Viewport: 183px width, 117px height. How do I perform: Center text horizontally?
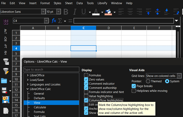[x=130, y=12]
